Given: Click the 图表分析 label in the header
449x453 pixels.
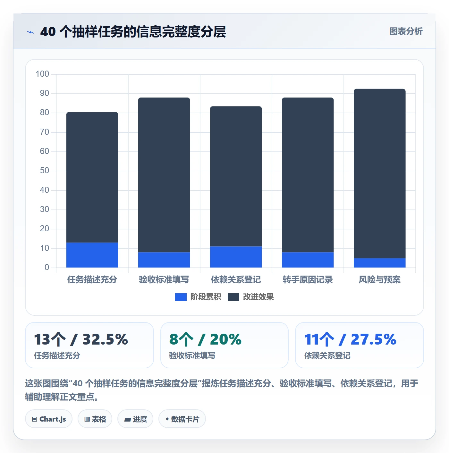Looking at the screenshot, I should pyautogui.click(x=406, y=31).
